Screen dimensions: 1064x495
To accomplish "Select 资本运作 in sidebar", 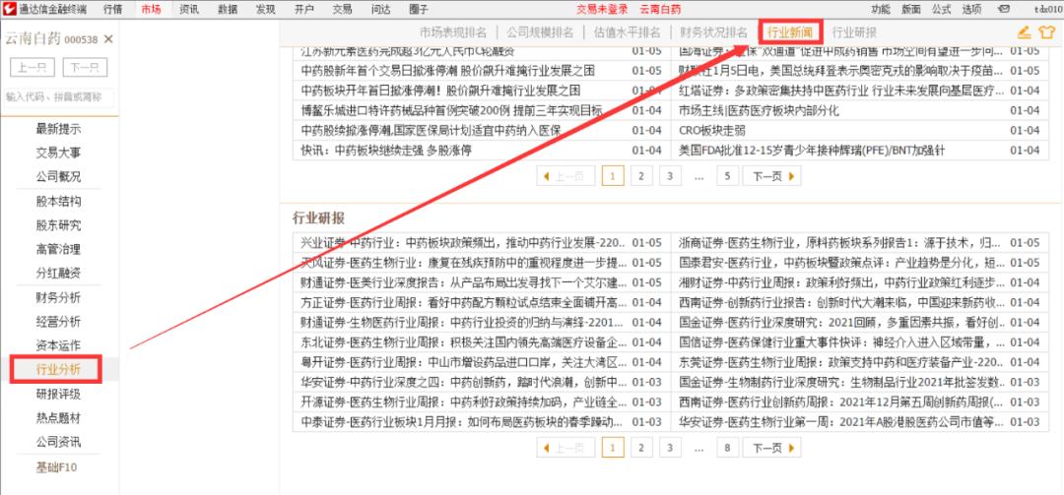I will click(x=58, y=345).
